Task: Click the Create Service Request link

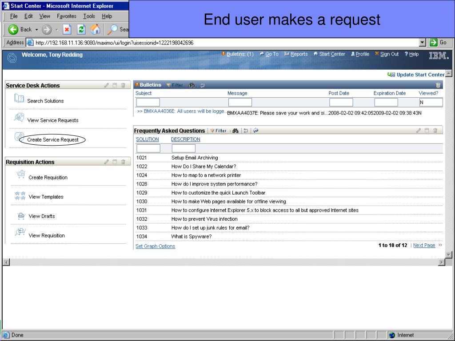Action: pyautogui.click(x=53, y=140)
